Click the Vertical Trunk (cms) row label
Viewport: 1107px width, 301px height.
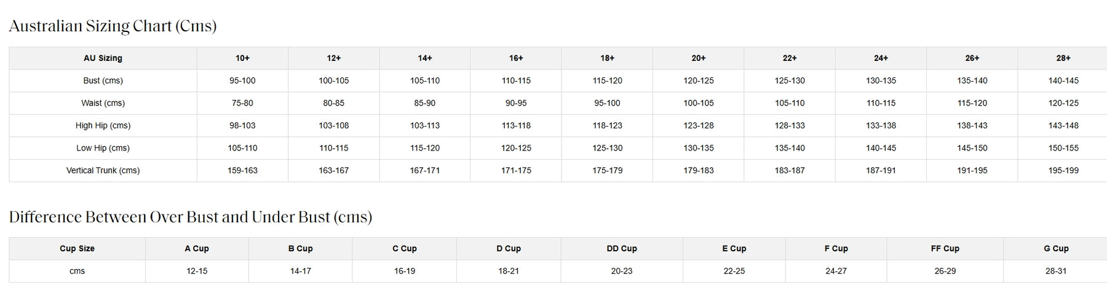[103, 171]
